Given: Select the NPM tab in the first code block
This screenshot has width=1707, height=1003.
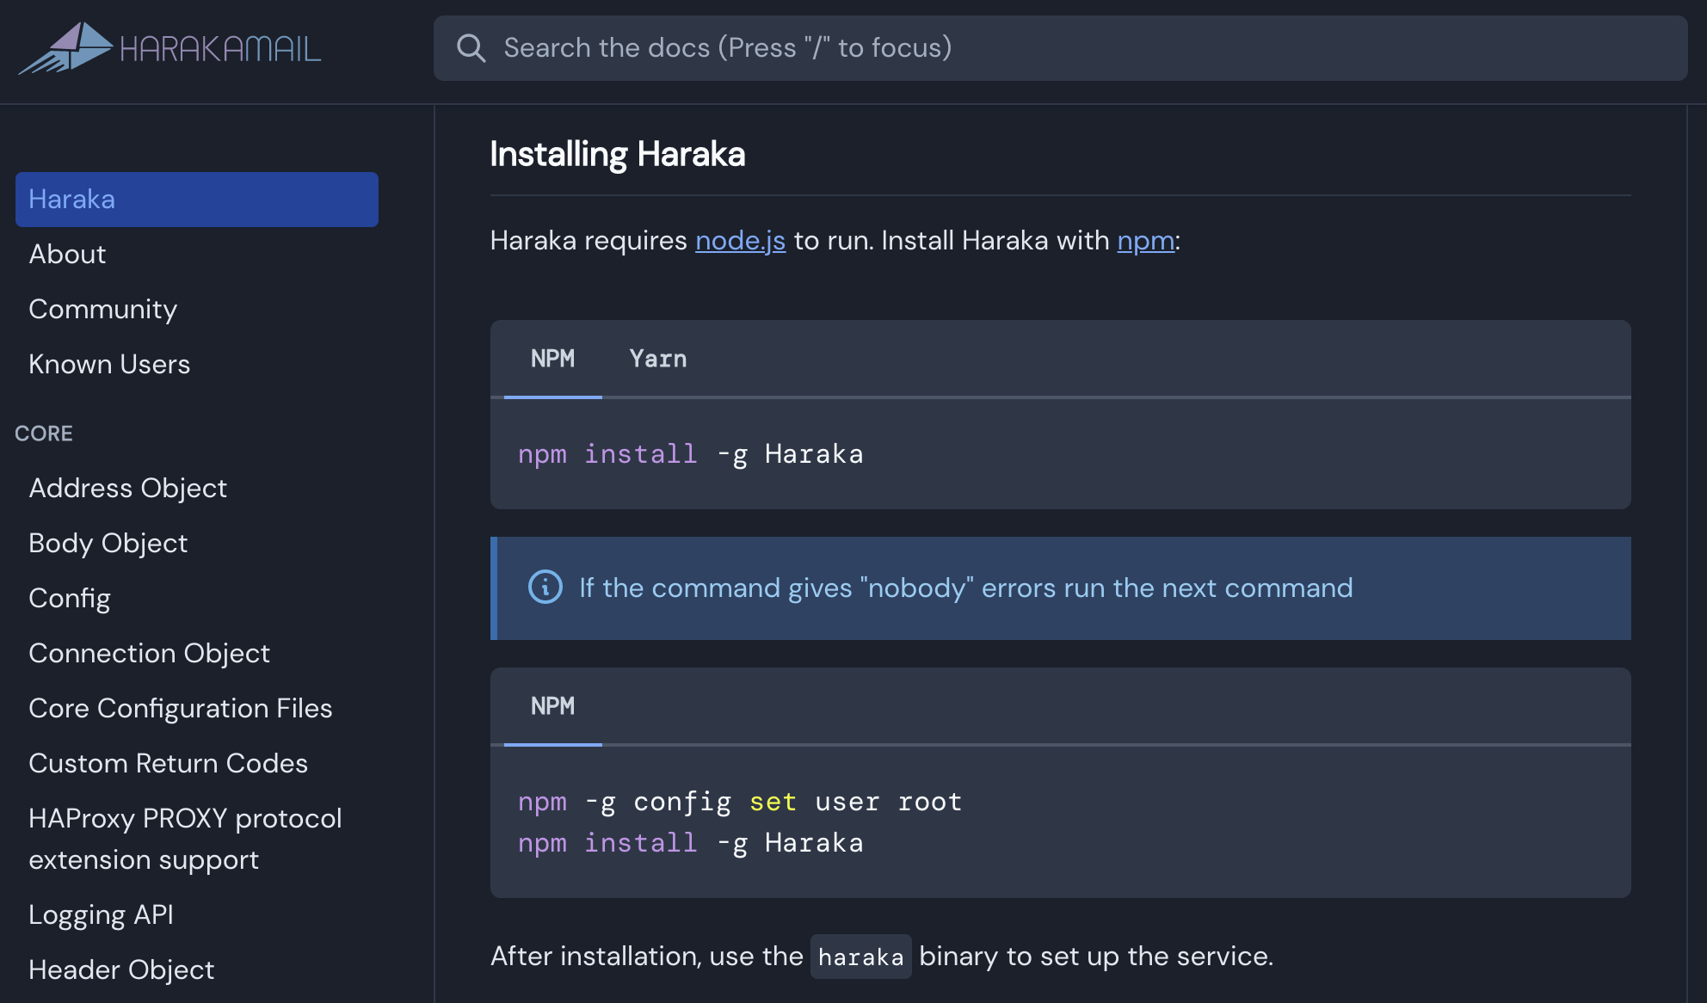Looking at the screenshot, I should tap(552, 359).
